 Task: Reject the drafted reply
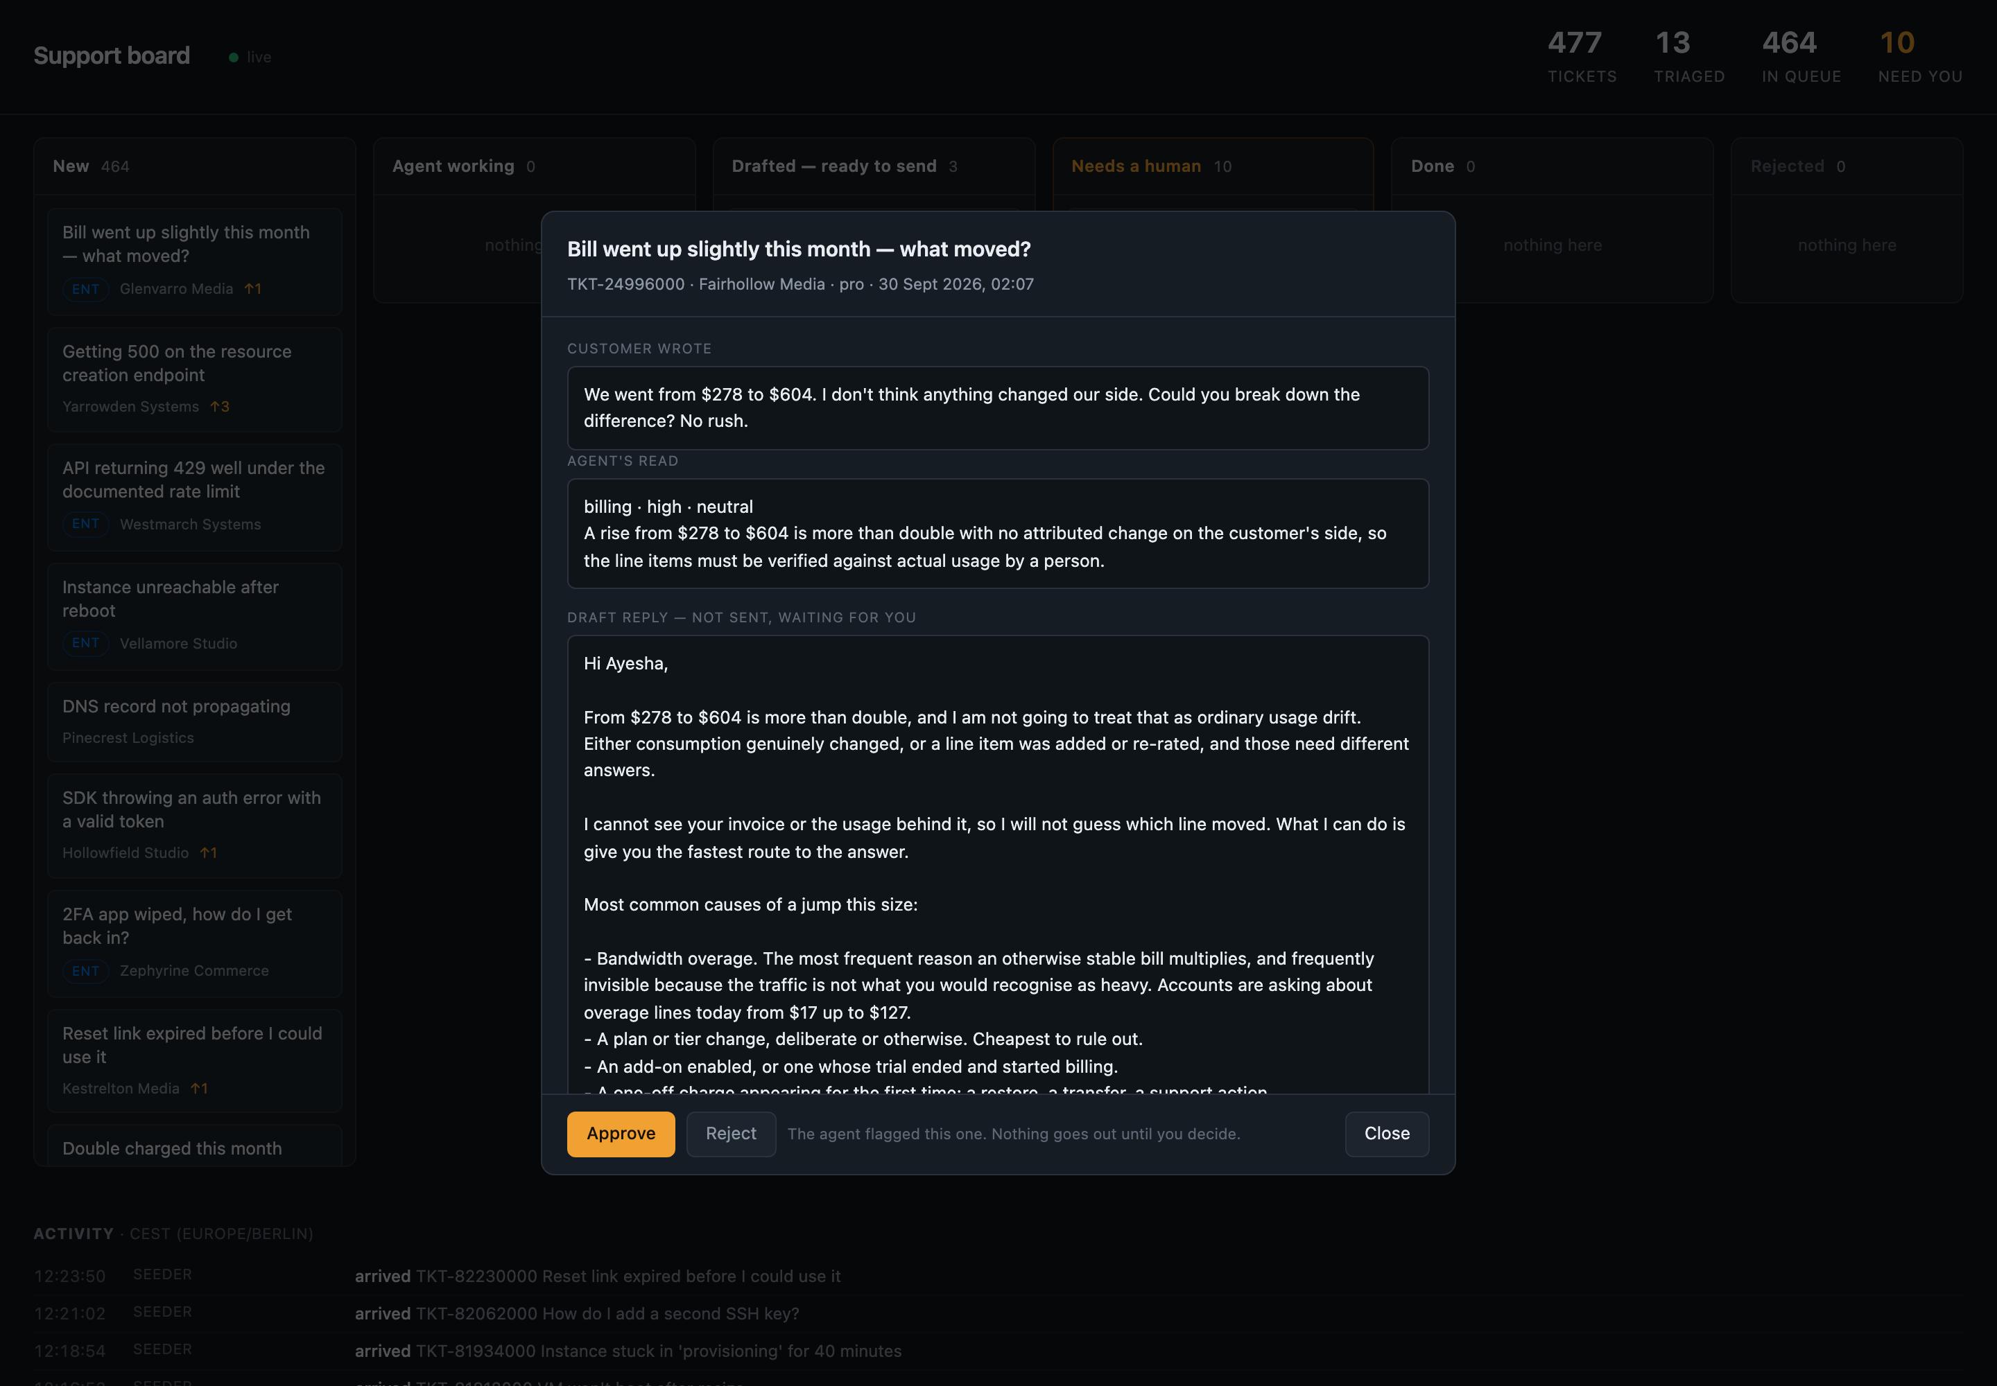coord(731,1133)
